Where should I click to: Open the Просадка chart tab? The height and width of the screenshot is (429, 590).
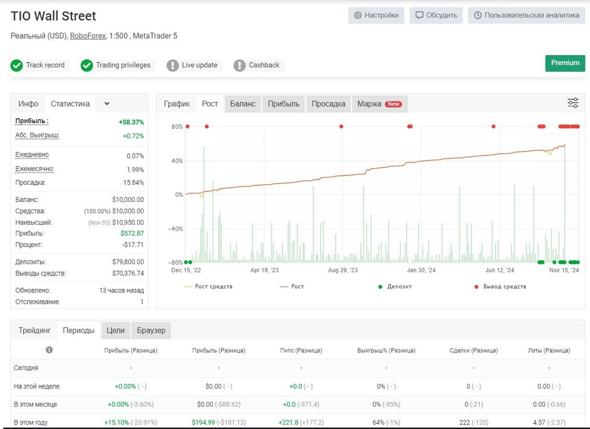coord(328,104)
